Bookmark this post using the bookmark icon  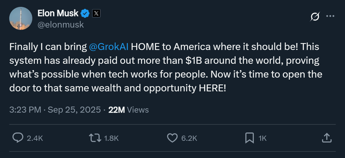point(249,138)
